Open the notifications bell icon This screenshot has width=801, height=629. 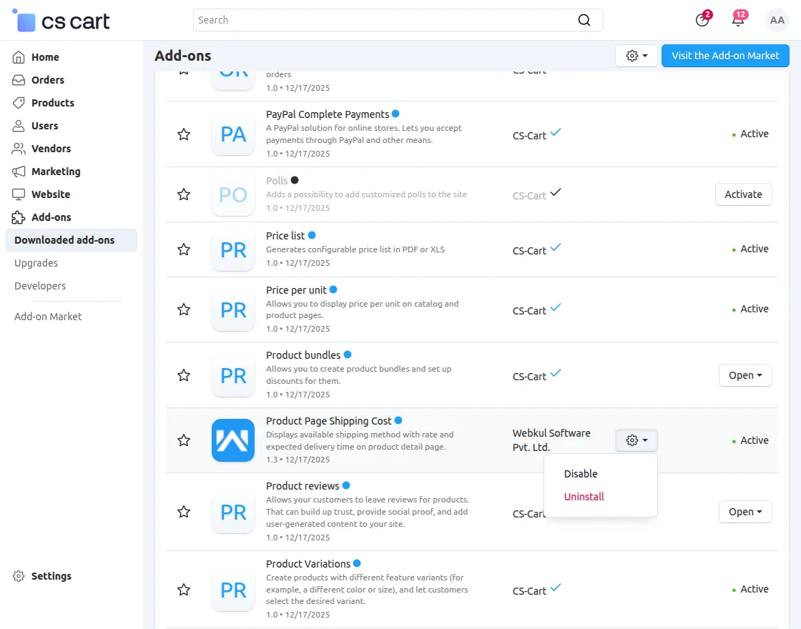(x=738, y=20)
